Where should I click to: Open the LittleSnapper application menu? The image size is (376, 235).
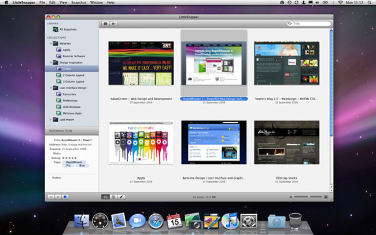(24, 3)
